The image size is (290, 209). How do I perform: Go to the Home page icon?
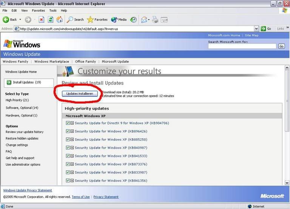pos(60,19)
